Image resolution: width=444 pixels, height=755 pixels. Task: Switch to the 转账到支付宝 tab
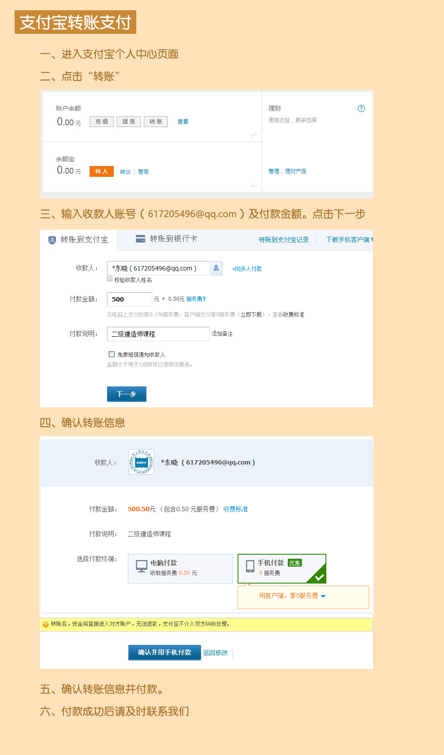click(79, 240)
